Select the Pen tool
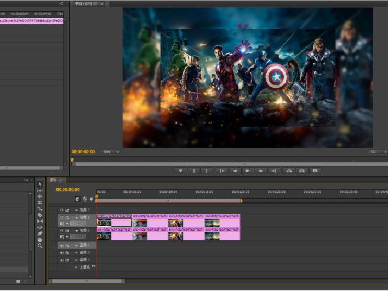 pyautogui.click(x=40, y=234)
